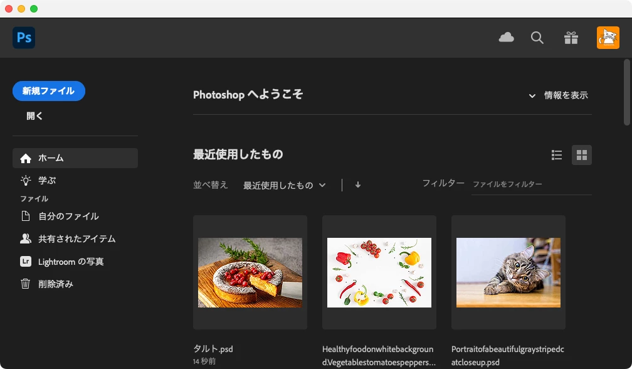Open the cat profile avatar
Viewport: 632px width, 369px height.
point(608,38)
